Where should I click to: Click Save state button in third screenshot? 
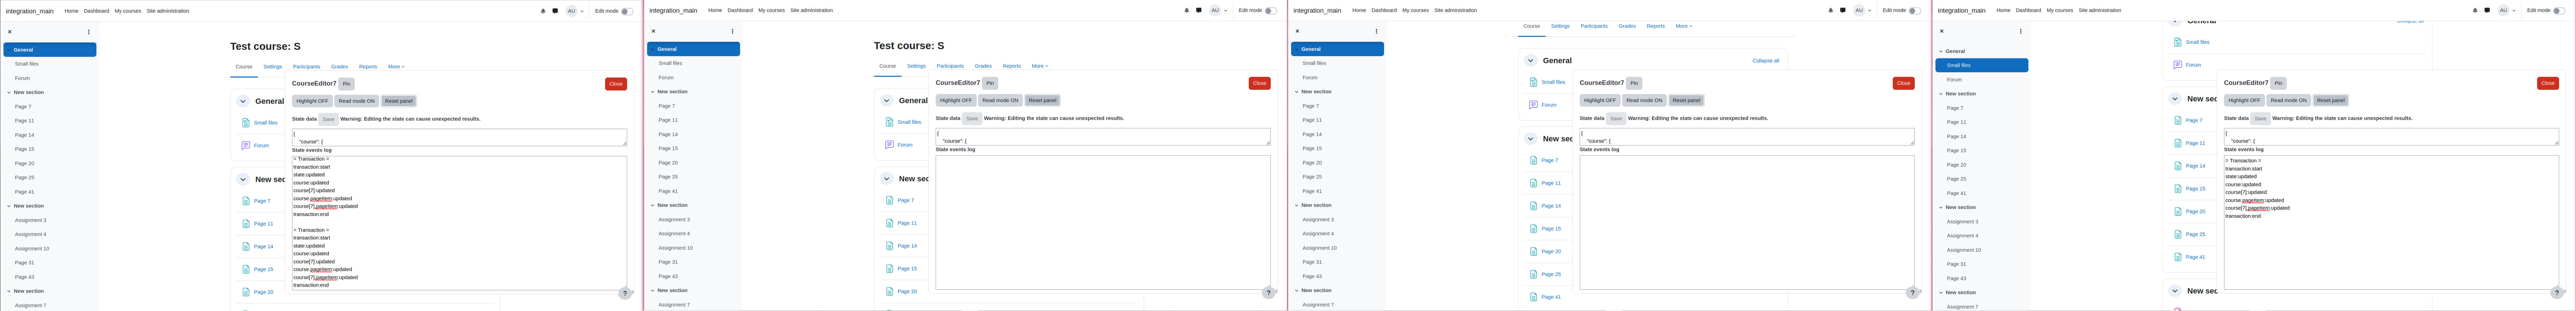[x=1616, y=119]
